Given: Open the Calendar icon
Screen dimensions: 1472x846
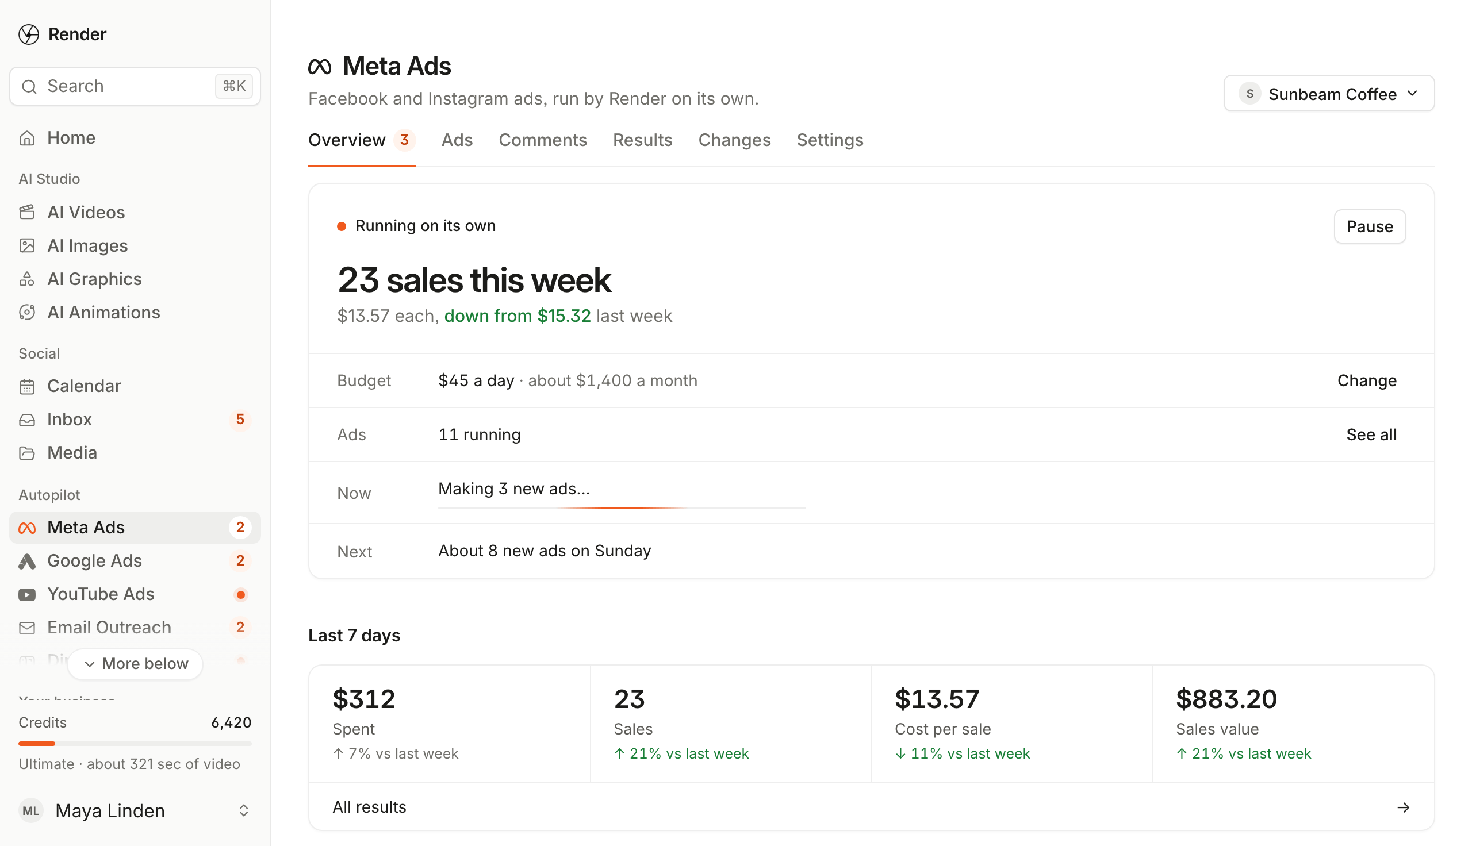Looking at the screenshot, I should 26,386.
